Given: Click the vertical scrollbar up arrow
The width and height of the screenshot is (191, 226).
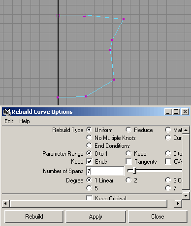Looking at the screenshot, I should (x=186, y=130).
